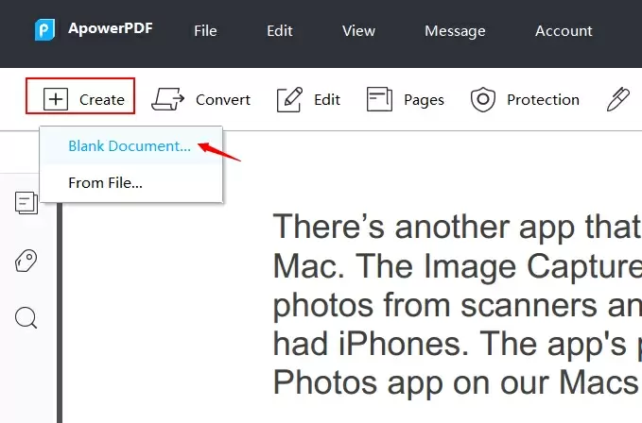Open the View menu
This screenshot has width=642, height=423.
(358, 30)
